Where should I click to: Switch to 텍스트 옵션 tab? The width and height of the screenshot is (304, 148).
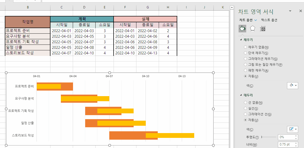tap(269, 20)
